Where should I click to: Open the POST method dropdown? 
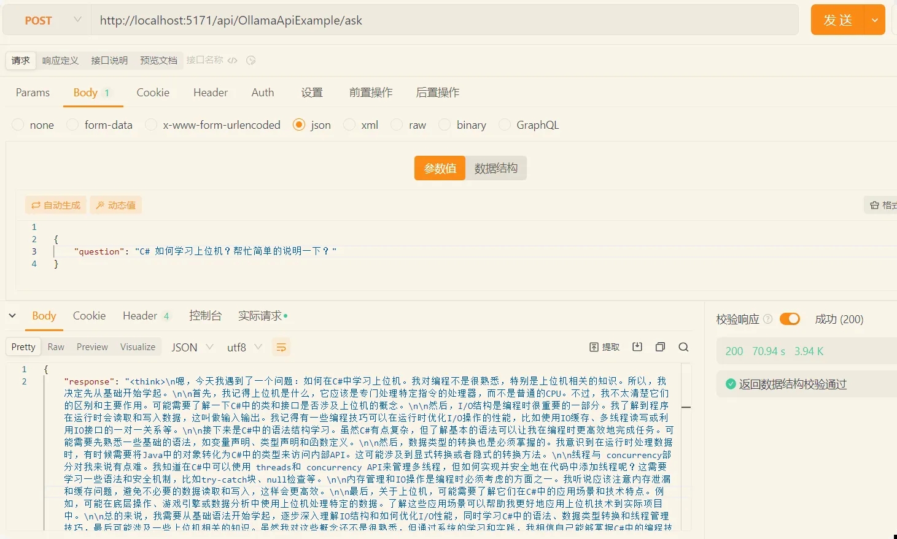point(47,20)
